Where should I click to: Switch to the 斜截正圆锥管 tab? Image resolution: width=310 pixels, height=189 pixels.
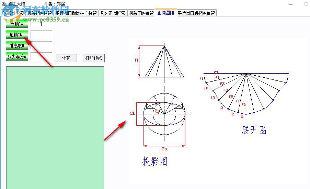click(x=141, y=13)
